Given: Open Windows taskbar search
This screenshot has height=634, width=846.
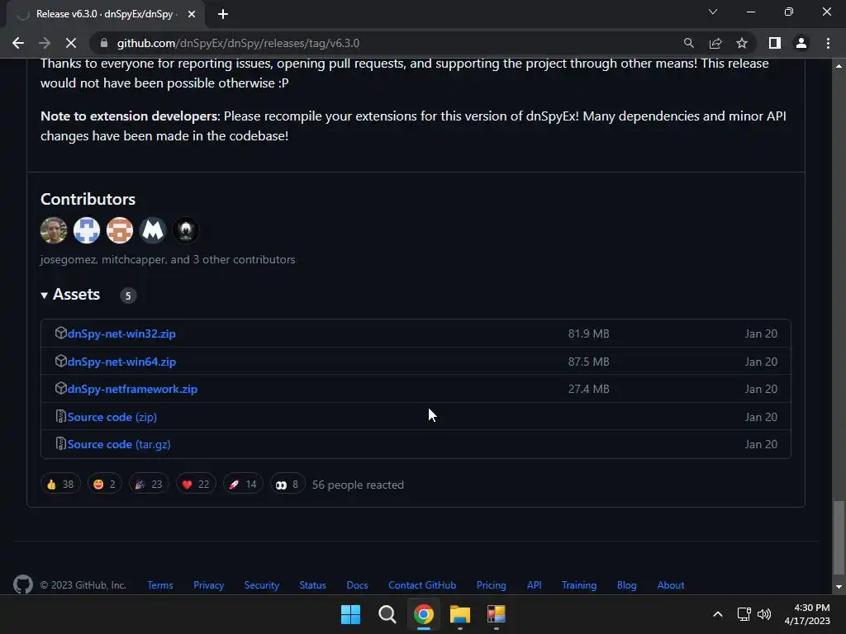Looking at the screenshot, I should click(387, 614).
